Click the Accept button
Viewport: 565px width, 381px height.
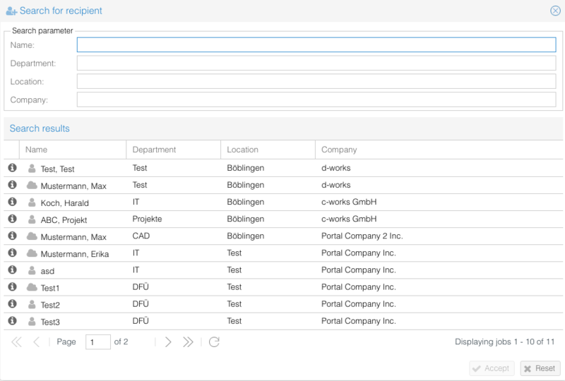491,368
